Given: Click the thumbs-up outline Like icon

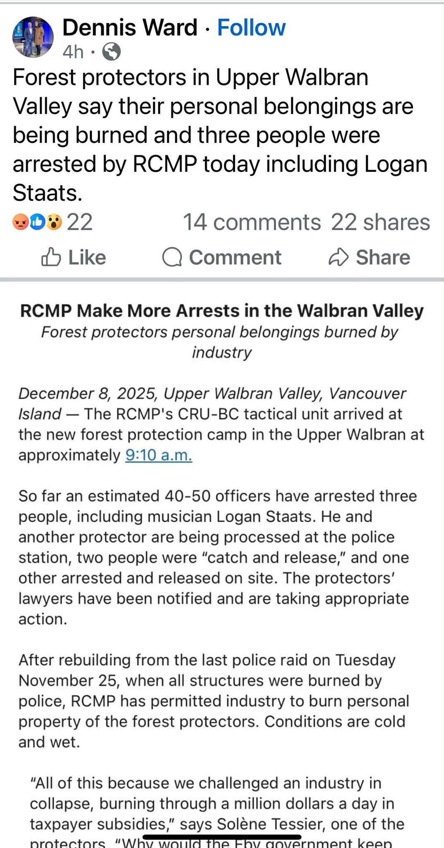Looking at the screenshot, I should [51, 257].
